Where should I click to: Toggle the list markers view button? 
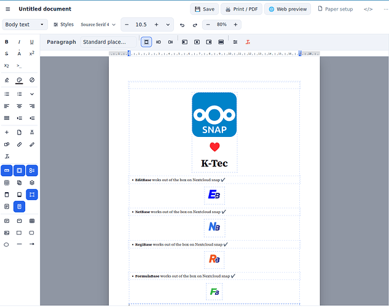click(x=32, y=171)
